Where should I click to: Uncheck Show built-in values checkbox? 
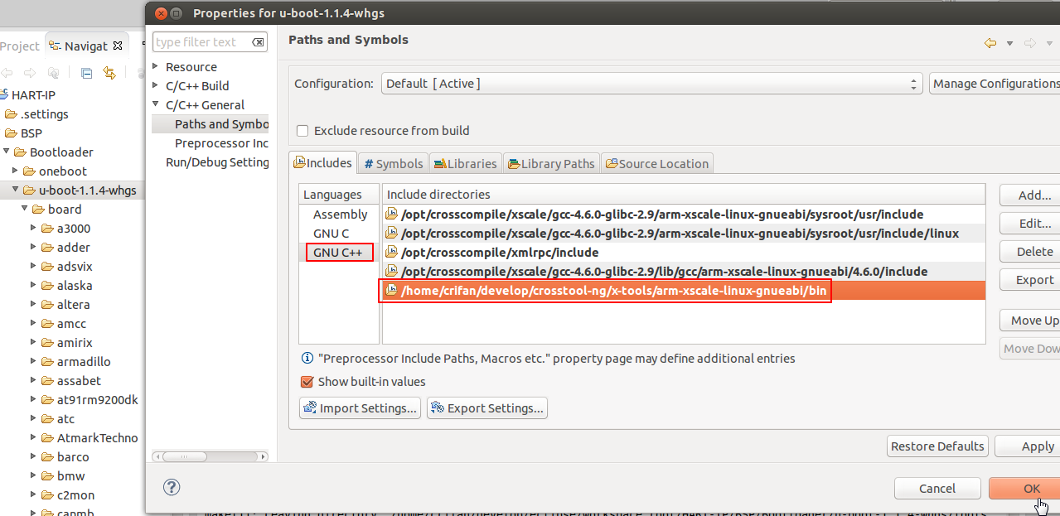[307, 382]
